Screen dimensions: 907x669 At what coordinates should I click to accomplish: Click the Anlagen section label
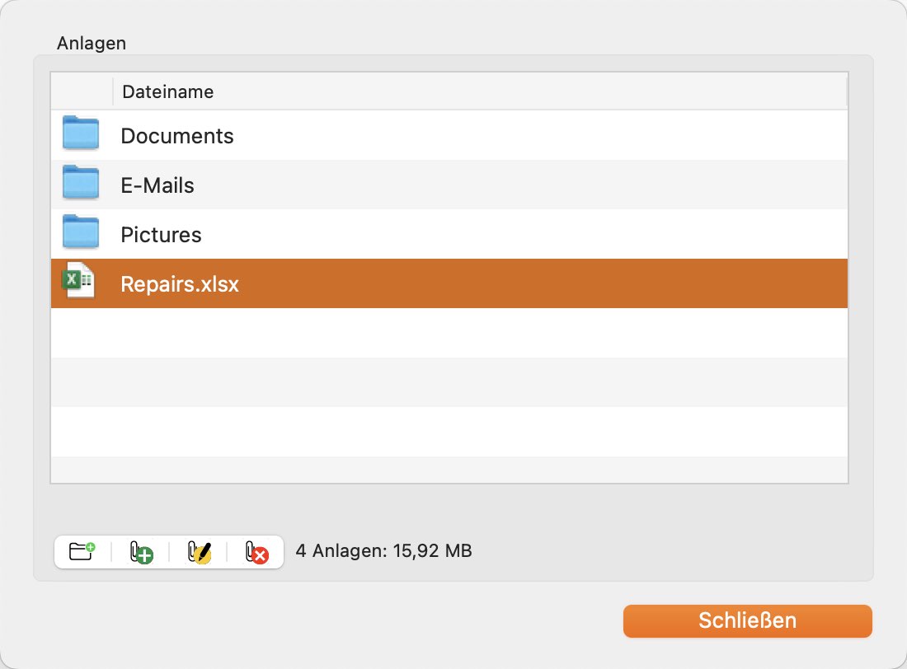click(92, 44)
